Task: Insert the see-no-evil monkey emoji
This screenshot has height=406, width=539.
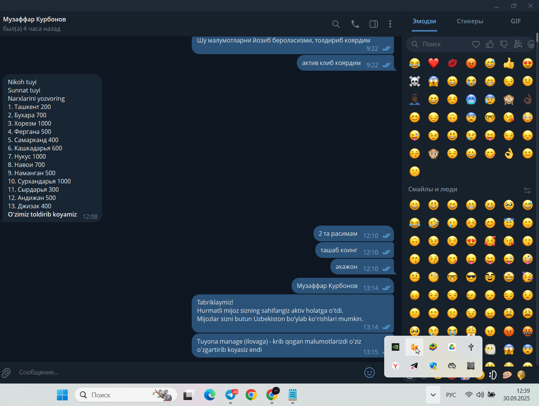Action: tap(509, 99)
